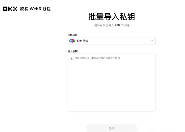Click the 批量粘贴私钥 placeholder text
185x132 pixels.
coord(97,58)
